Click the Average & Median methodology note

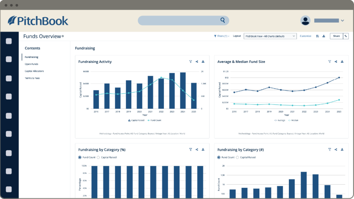pyautogui.click(x=281, y=134)
